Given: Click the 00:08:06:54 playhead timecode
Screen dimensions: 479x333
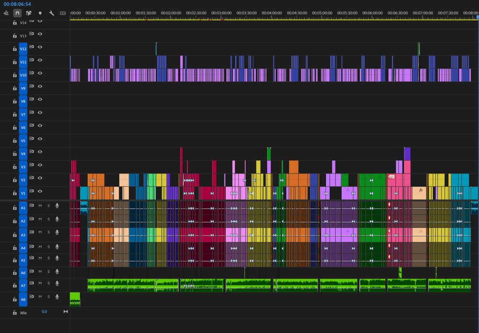Looking at the screenshot, I should pos(17,4).
